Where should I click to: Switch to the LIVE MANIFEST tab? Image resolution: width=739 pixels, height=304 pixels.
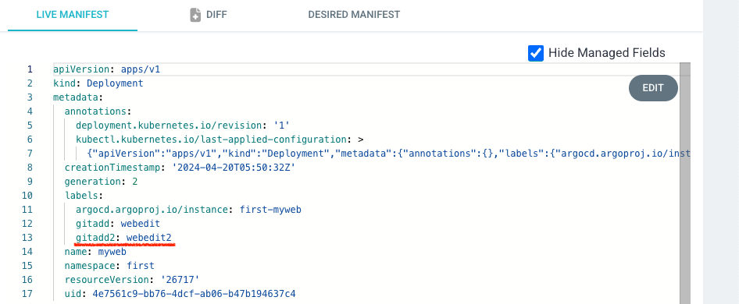(x=73, y=15)
